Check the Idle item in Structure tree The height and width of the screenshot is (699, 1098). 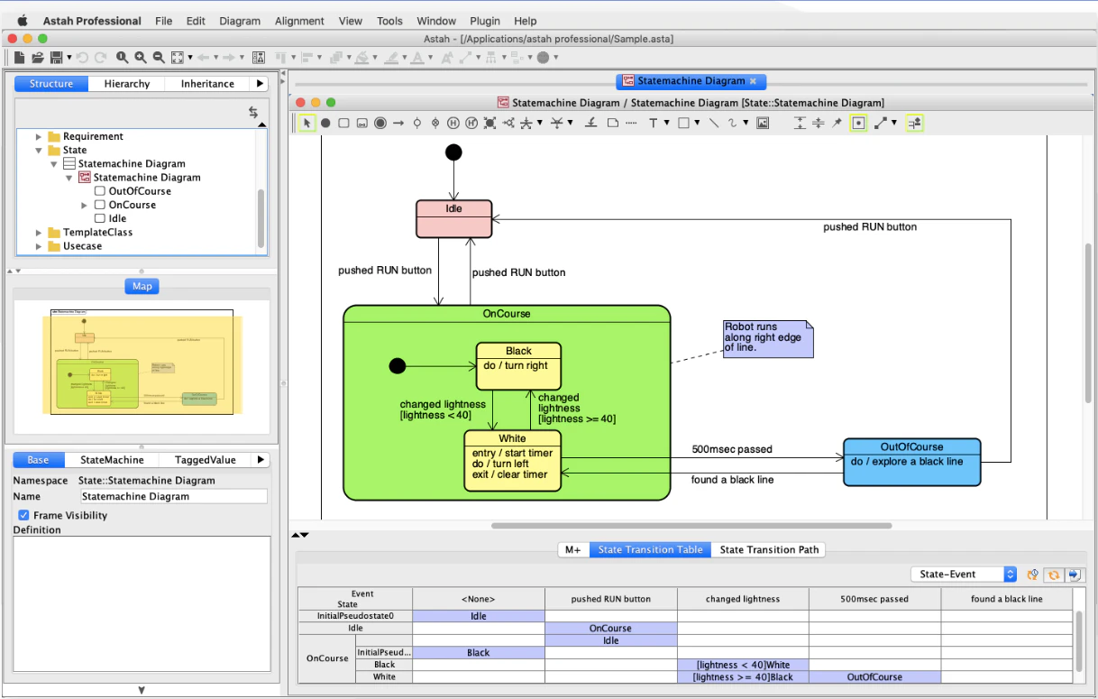pyautogui.click(x=99, y=218)
